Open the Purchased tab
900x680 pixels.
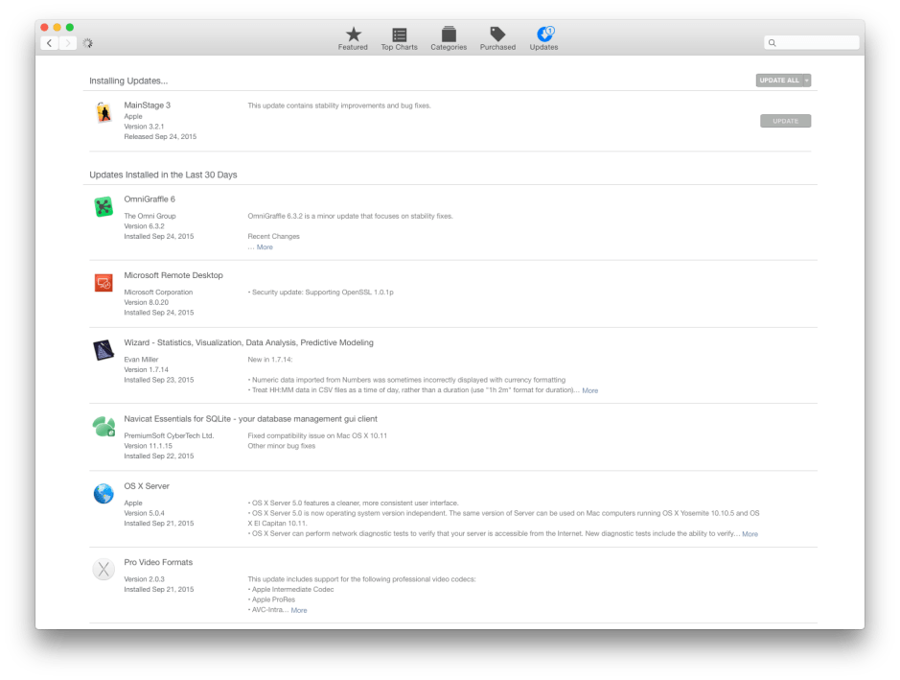pos(496,37)
